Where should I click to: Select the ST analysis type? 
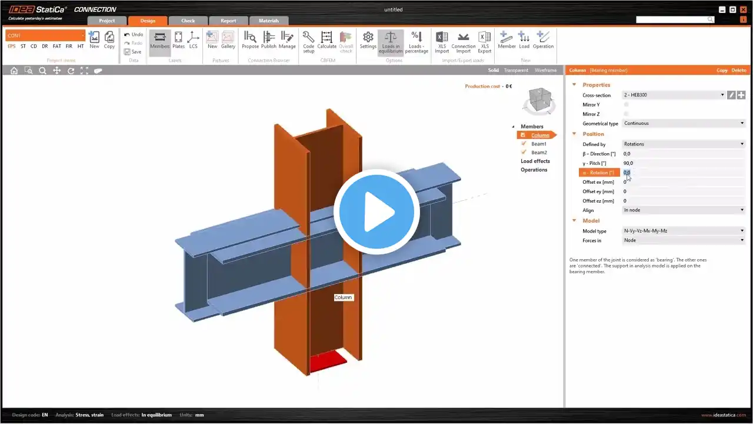[23, 47]
